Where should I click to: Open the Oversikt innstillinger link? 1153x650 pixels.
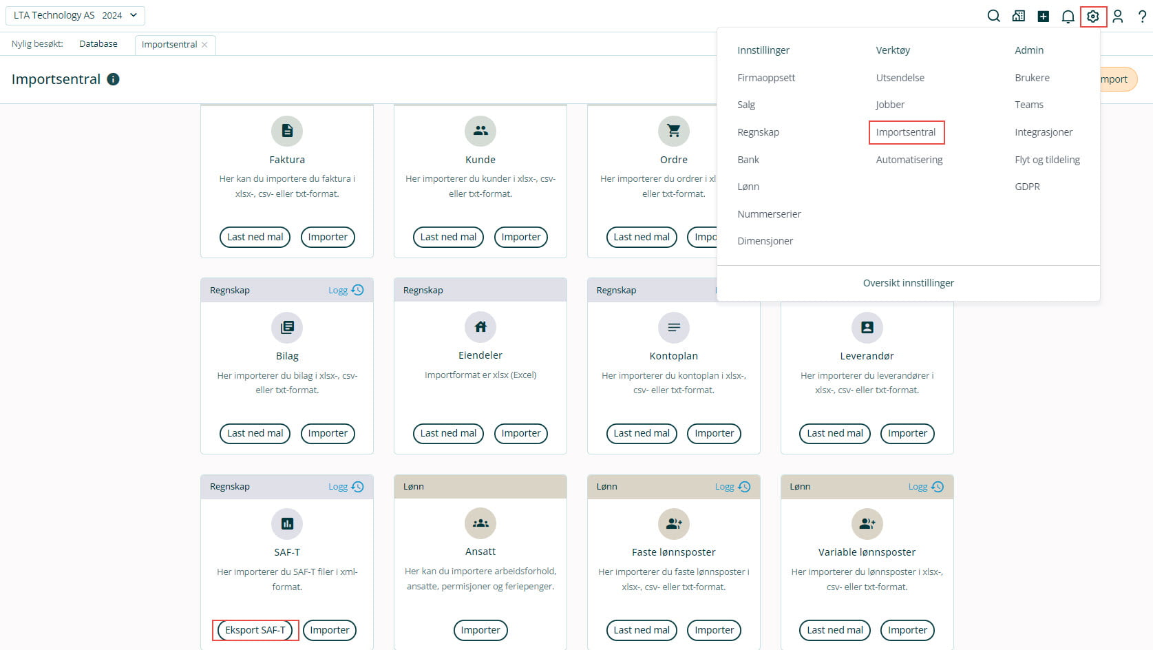point(908,283)
